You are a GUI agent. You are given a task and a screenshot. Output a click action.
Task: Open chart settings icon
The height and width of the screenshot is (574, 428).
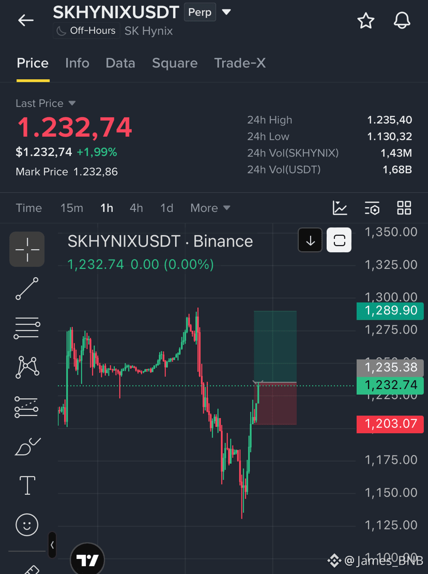(372, 208)
